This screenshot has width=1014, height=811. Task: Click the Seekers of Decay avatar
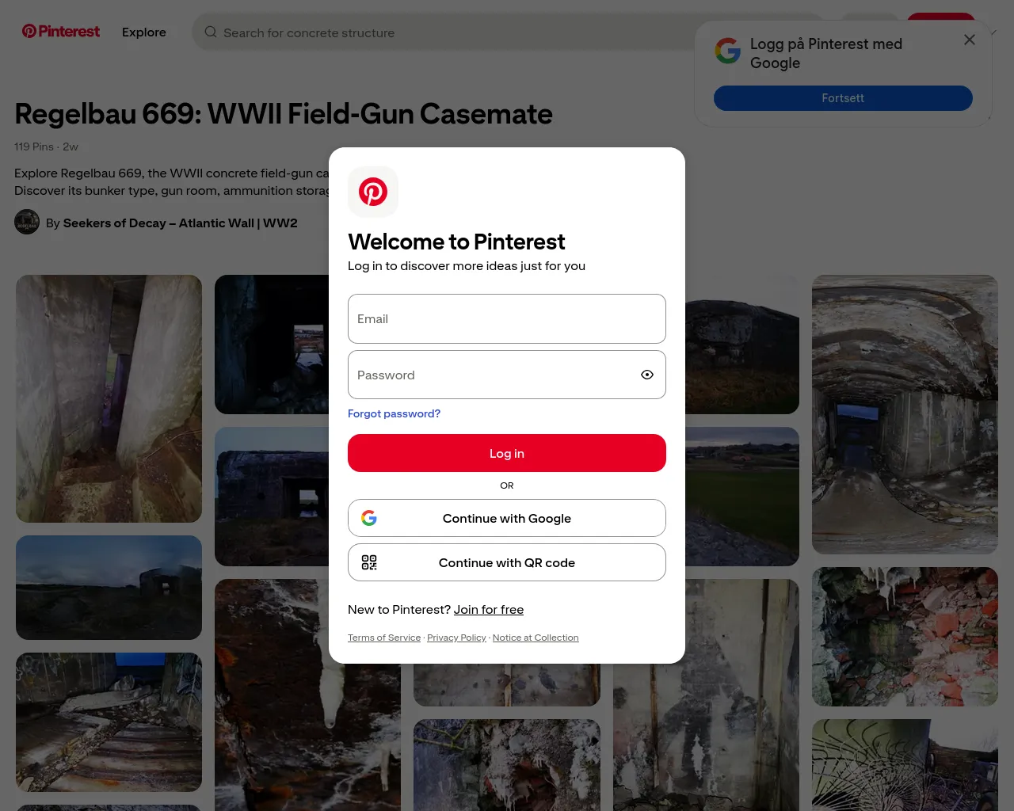pos(27,222)
